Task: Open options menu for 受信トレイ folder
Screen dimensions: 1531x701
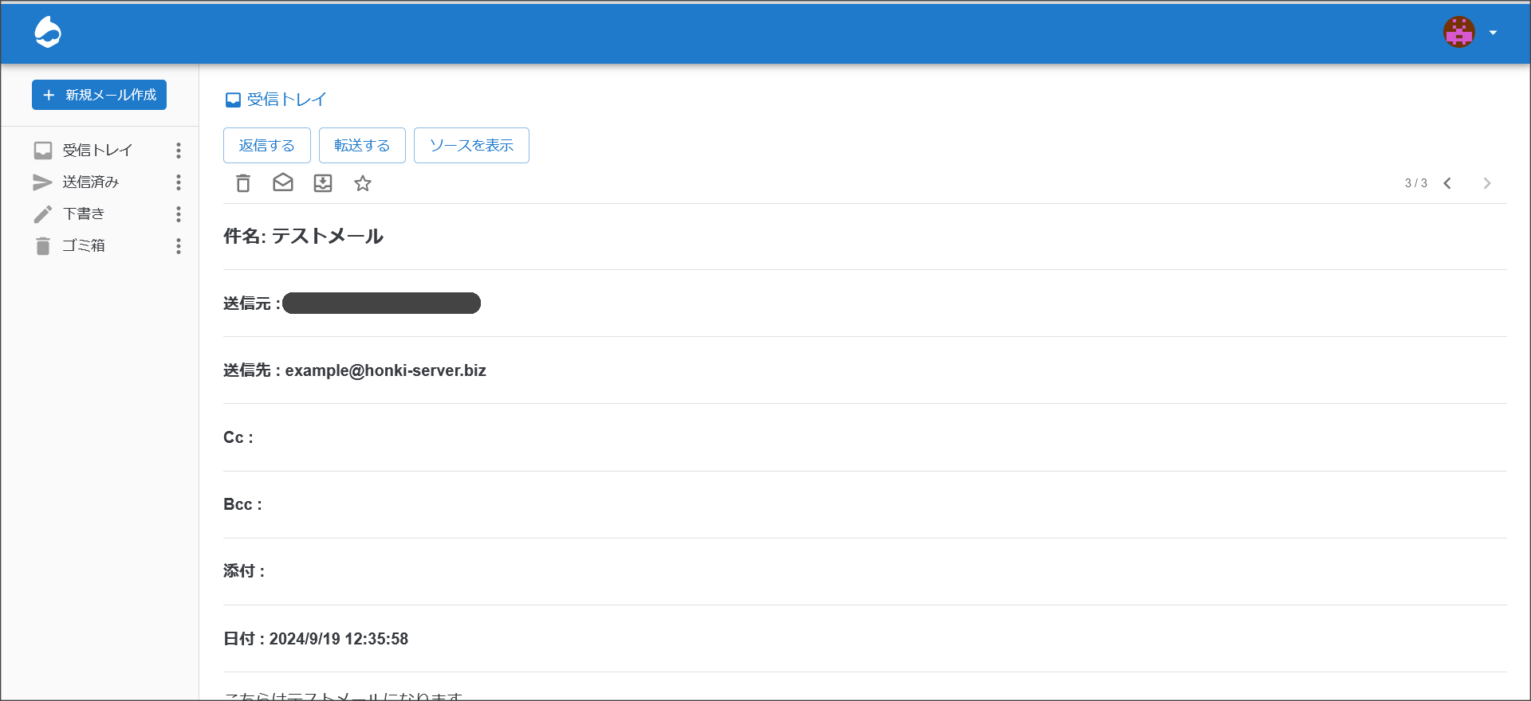Action: (179, 151)
